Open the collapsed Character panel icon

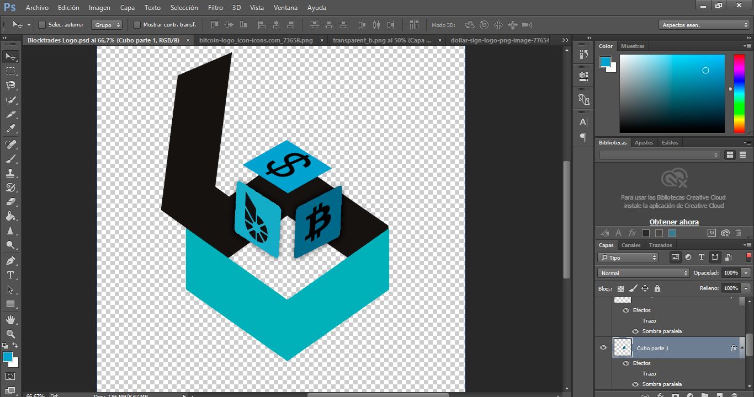click(583, 122)
